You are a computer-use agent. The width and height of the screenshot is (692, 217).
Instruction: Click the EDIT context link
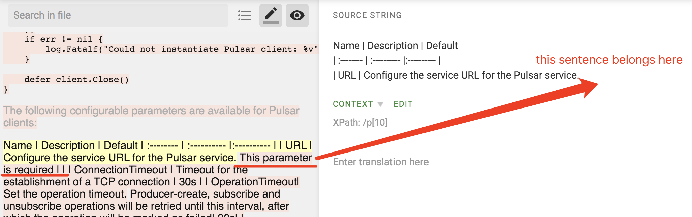pyautogui.click(x=403, y=104)
